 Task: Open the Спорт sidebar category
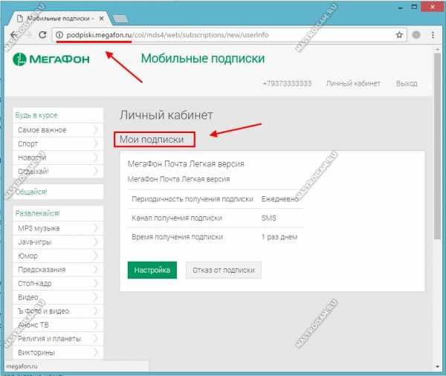[28, 144]
